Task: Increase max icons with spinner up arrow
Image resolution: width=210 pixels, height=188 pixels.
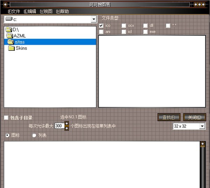Action: 67,124
